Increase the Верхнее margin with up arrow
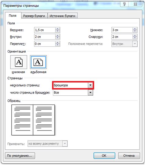145x165 pixels. [x=58, y=29]
